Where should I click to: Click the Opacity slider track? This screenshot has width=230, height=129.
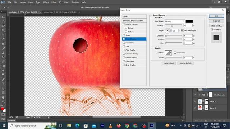tap(174, 25)
